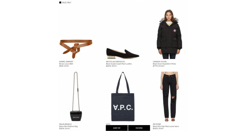Click the A.P.C. brand name

click(108, 124)
